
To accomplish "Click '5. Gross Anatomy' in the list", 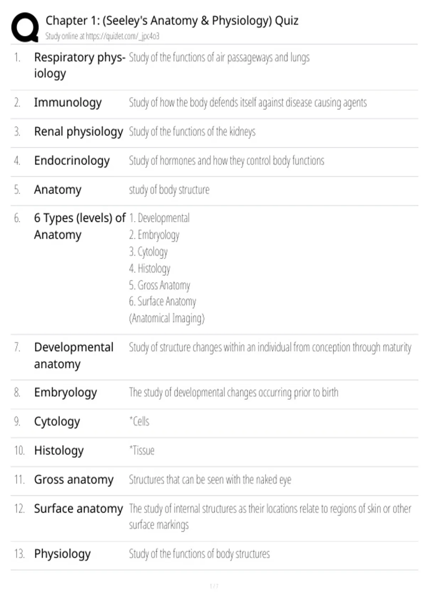I will pos(159,285).
